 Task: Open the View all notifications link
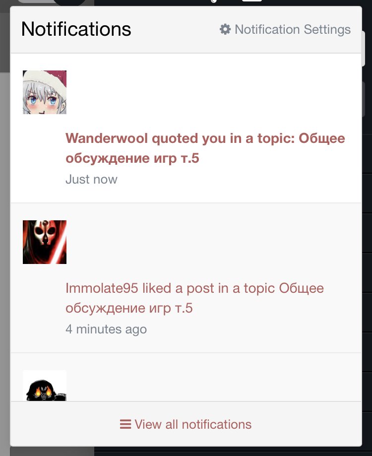[186, 424]
